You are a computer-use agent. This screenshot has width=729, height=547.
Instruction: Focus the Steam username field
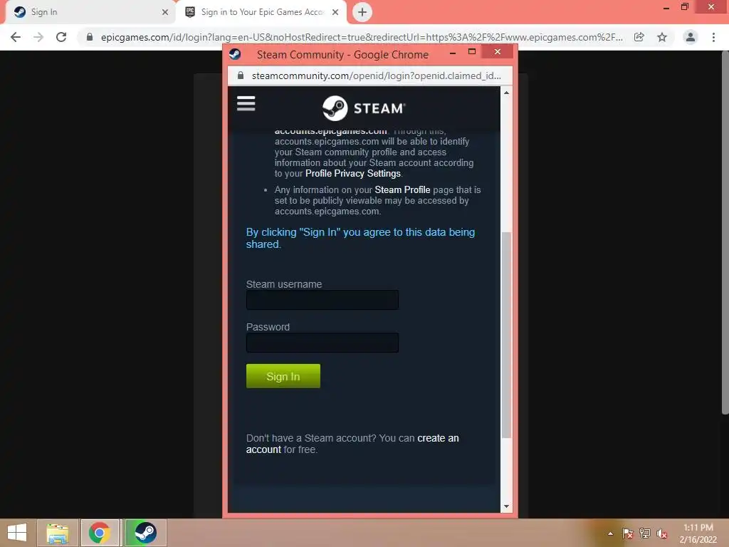(x=322, y=300)
